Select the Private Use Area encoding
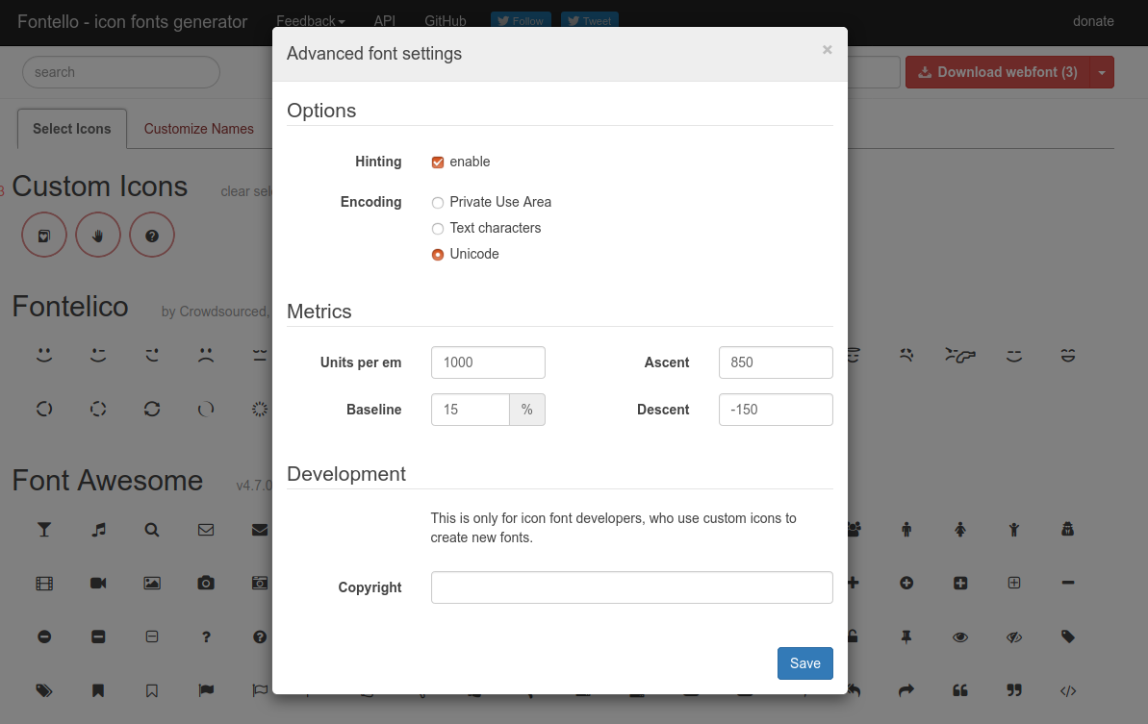The image size is (1148, 724). tap(438, 202)
